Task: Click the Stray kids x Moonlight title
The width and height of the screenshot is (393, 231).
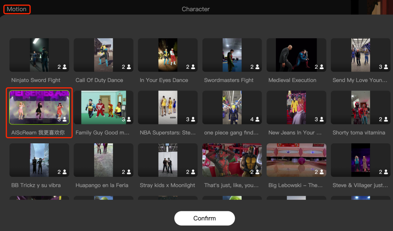Action: coord(167,185)
